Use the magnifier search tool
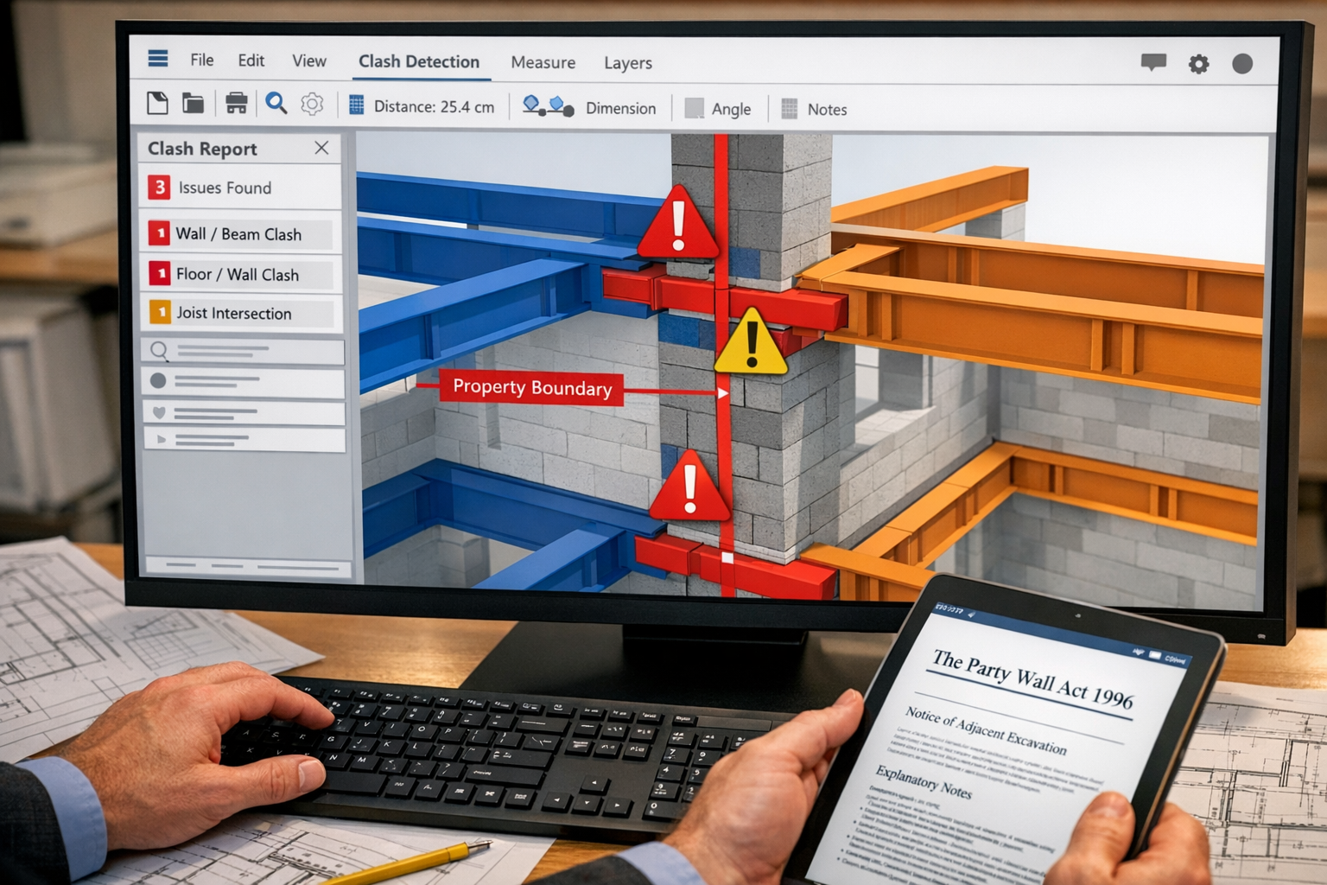Viewport: 1327px width, 885px height. pos(276,102)
